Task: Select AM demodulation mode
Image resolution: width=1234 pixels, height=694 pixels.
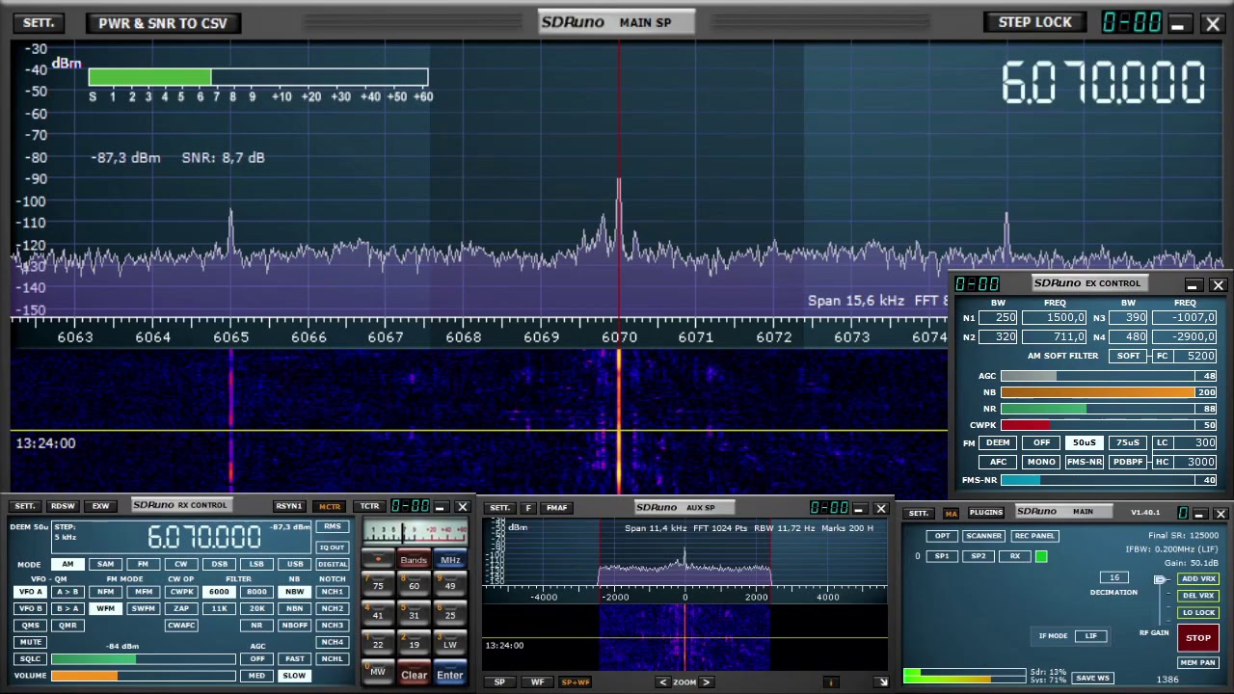Action: pos(67,564)
